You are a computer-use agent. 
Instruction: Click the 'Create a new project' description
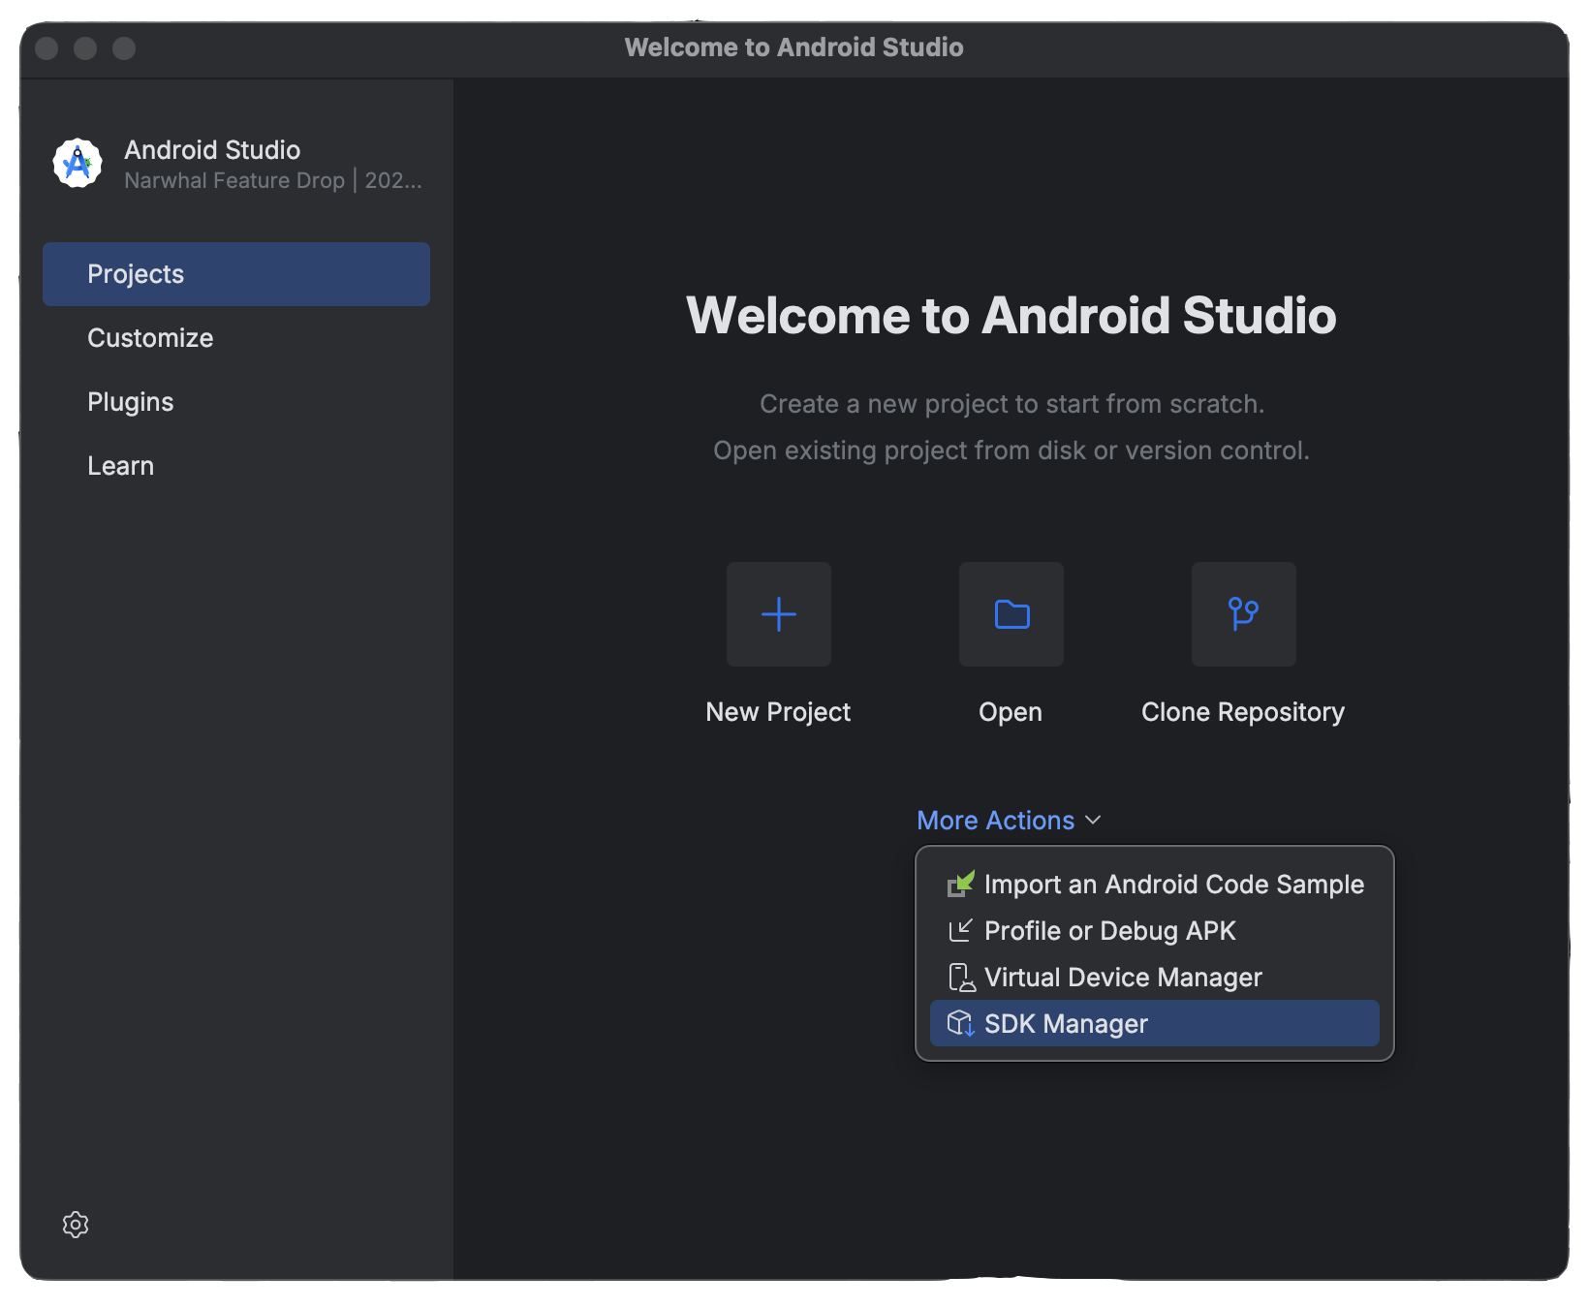pos(1011,404)
